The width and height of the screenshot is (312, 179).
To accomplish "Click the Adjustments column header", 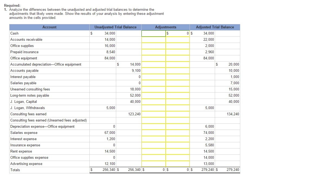I will (x=165, y=27).
